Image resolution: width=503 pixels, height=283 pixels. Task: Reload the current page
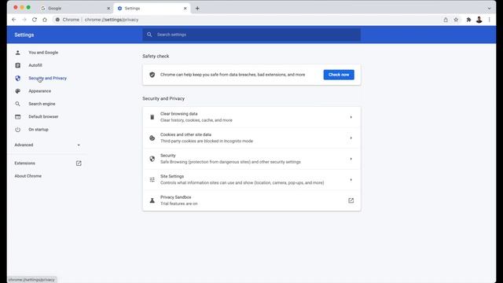pos(35,20)
